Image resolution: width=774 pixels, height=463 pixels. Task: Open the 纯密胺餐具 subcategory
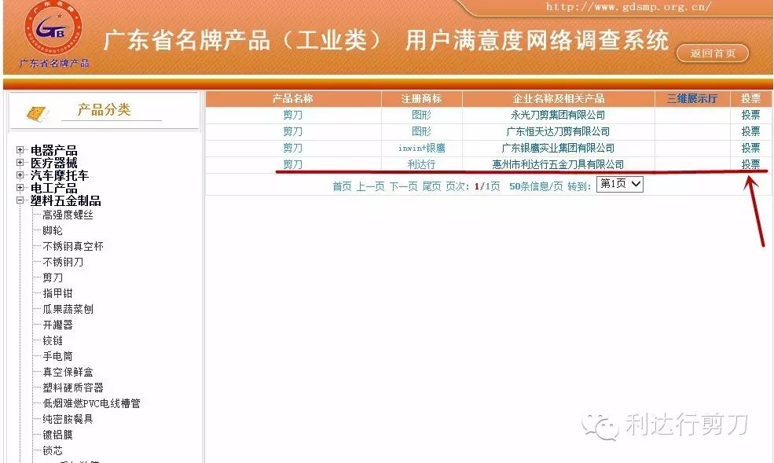68,419
